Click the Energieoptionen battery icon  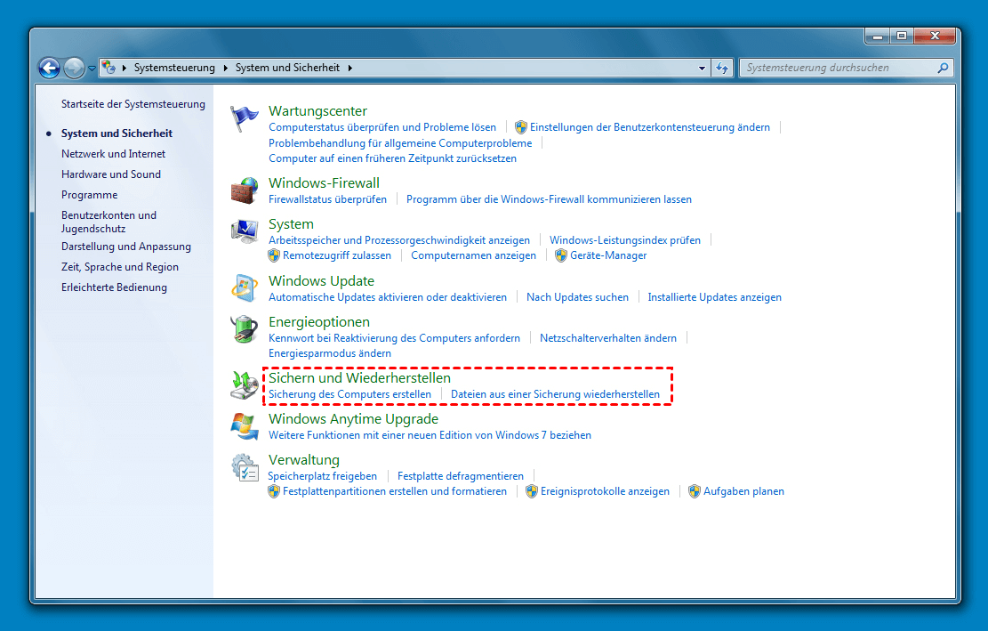click(244, 329)
